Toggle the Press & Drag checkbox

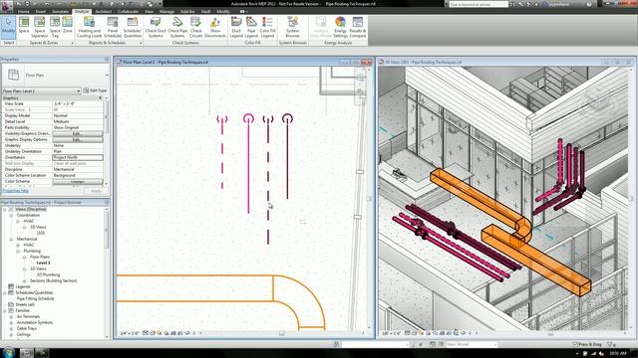pos(575,344)
